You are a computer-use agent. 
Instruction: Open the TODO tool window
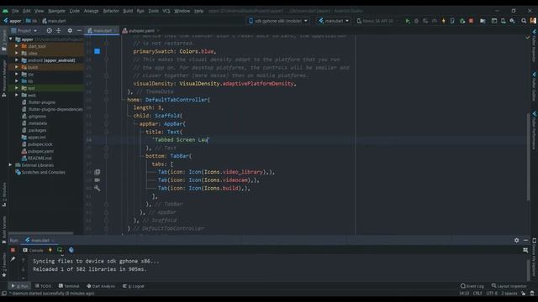43,286
